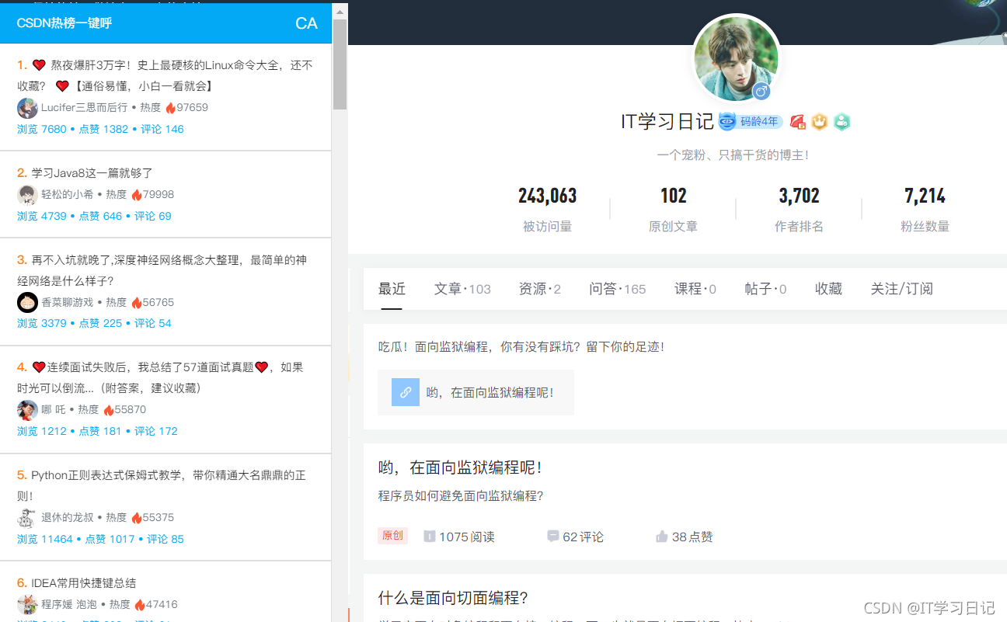Open the 问答·165 tab
The width and height of the screenshot is (1007, 622).
[617, 289]
